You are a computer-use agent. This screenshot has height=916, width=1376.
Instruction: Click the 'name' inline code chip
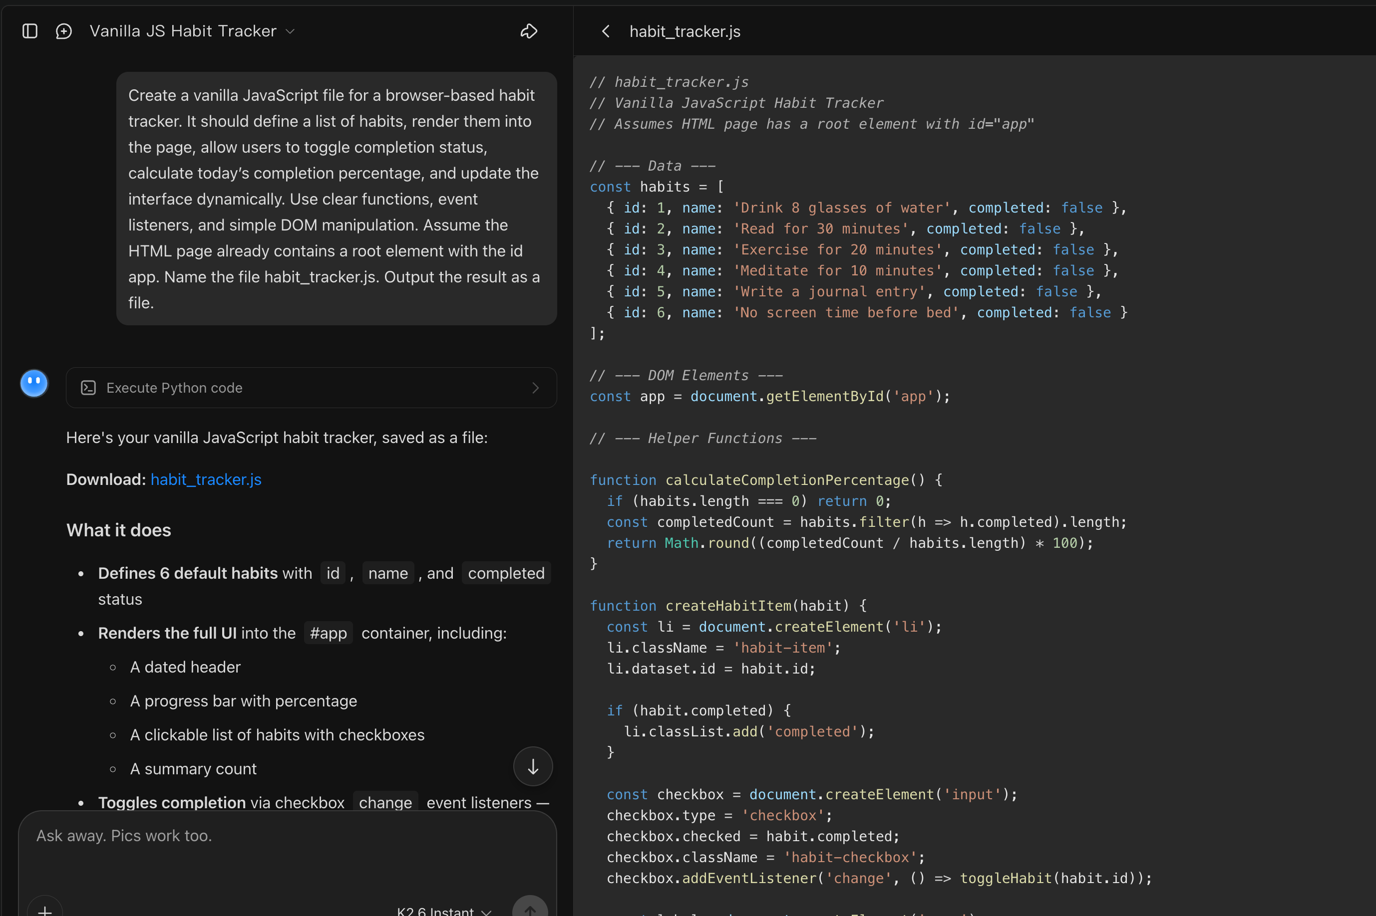(x=388, y=573)
